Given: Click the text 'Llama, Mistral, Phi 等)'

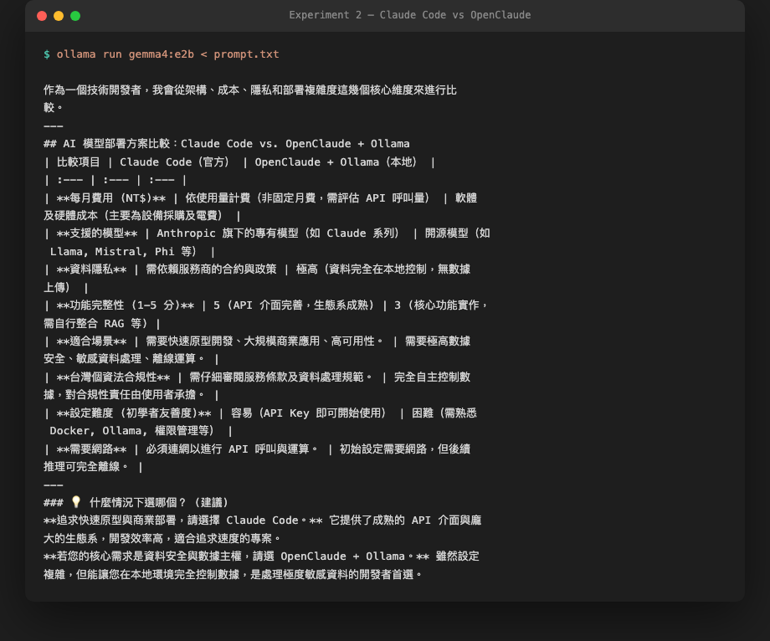Looking at the screenshot, I should tap(123, 251).
